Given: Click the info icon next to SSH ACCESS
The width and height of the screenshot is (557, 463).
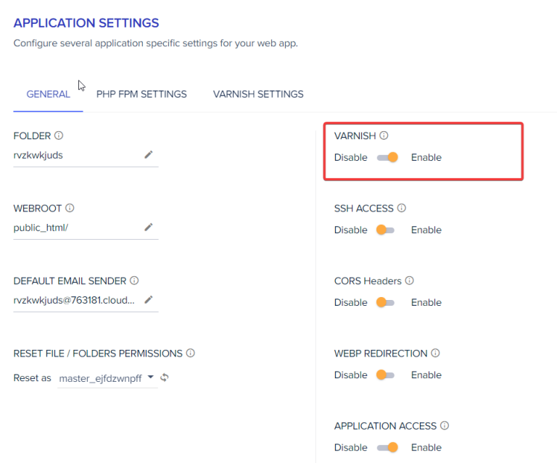Looking at the screenshot, I should 402,208.
